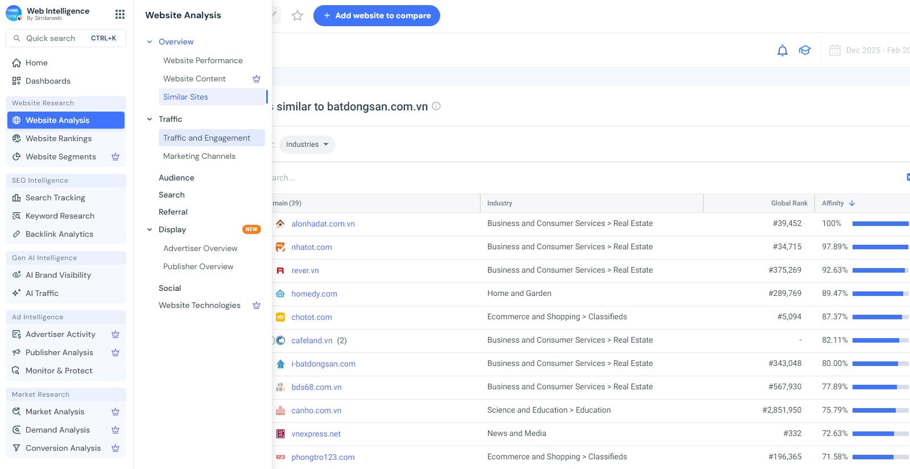910x469 pixels.
Task: Open Website Rankings in sidebar
Action: [59, 138]
